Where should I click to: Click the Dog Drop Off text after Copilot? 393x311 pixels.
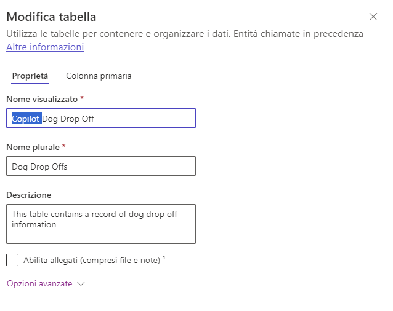tap(68, 119)
